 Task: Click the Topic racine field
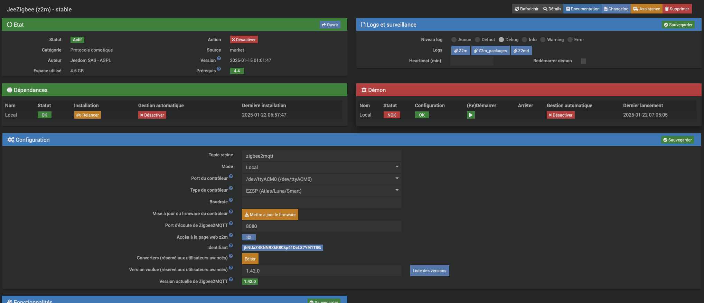pos(321,156)
